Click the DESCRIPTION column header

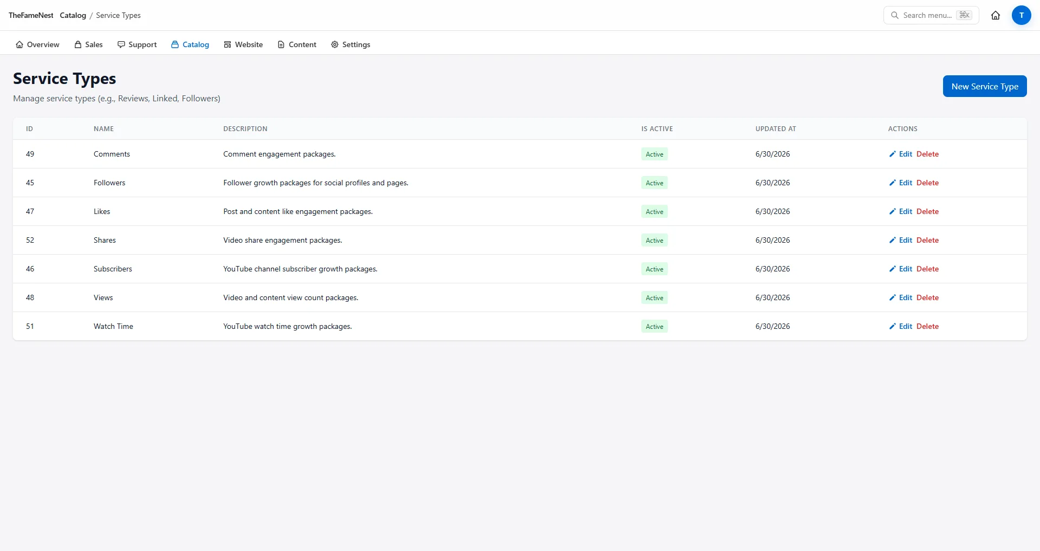(x=245, y=129)
